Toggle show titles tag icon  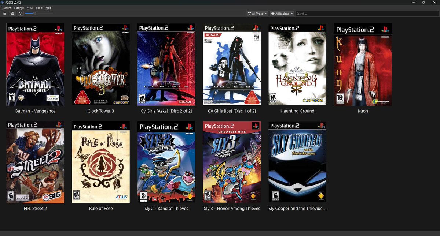(x=20, y=13)
